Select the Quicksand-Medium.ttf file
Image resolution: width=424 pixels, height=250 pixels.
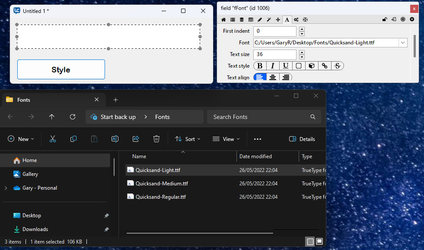[x=162, y=184]
